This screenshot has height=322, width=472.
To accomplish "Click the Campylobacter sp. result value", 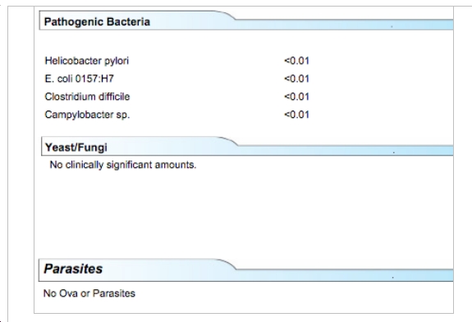I will [x=296, y=115].
